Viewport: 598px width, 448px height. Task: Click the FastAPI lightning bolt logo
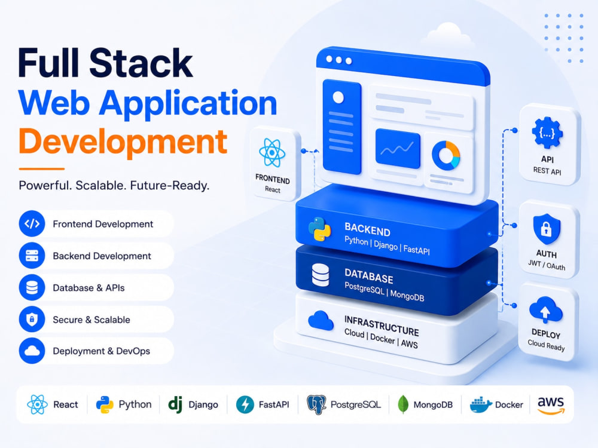tap(245, 404)
